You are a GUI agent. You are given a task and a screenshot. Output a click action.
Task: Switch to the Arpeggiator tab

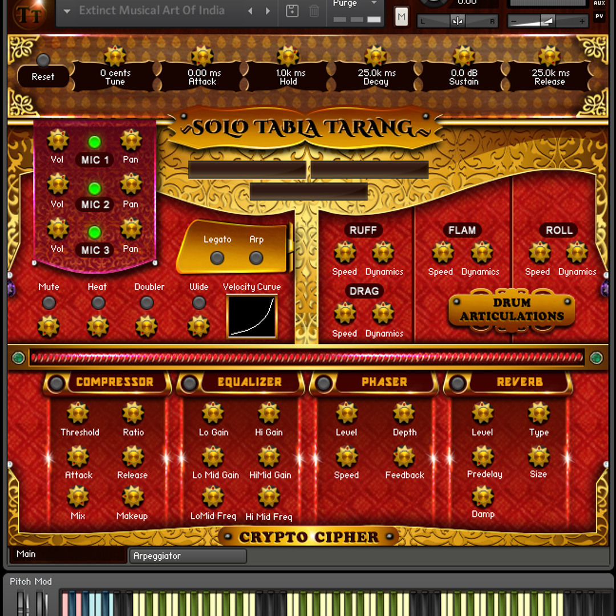tap(188, 556)
